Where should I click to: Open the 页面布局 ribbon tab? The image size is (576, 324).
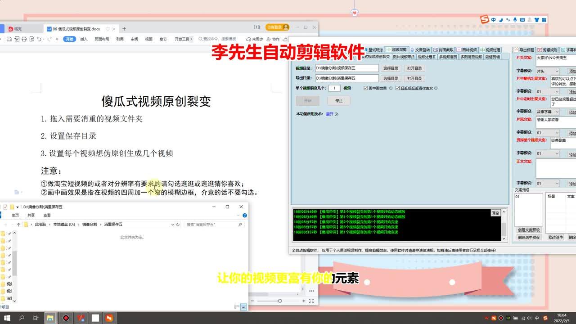tap(102, 39)
